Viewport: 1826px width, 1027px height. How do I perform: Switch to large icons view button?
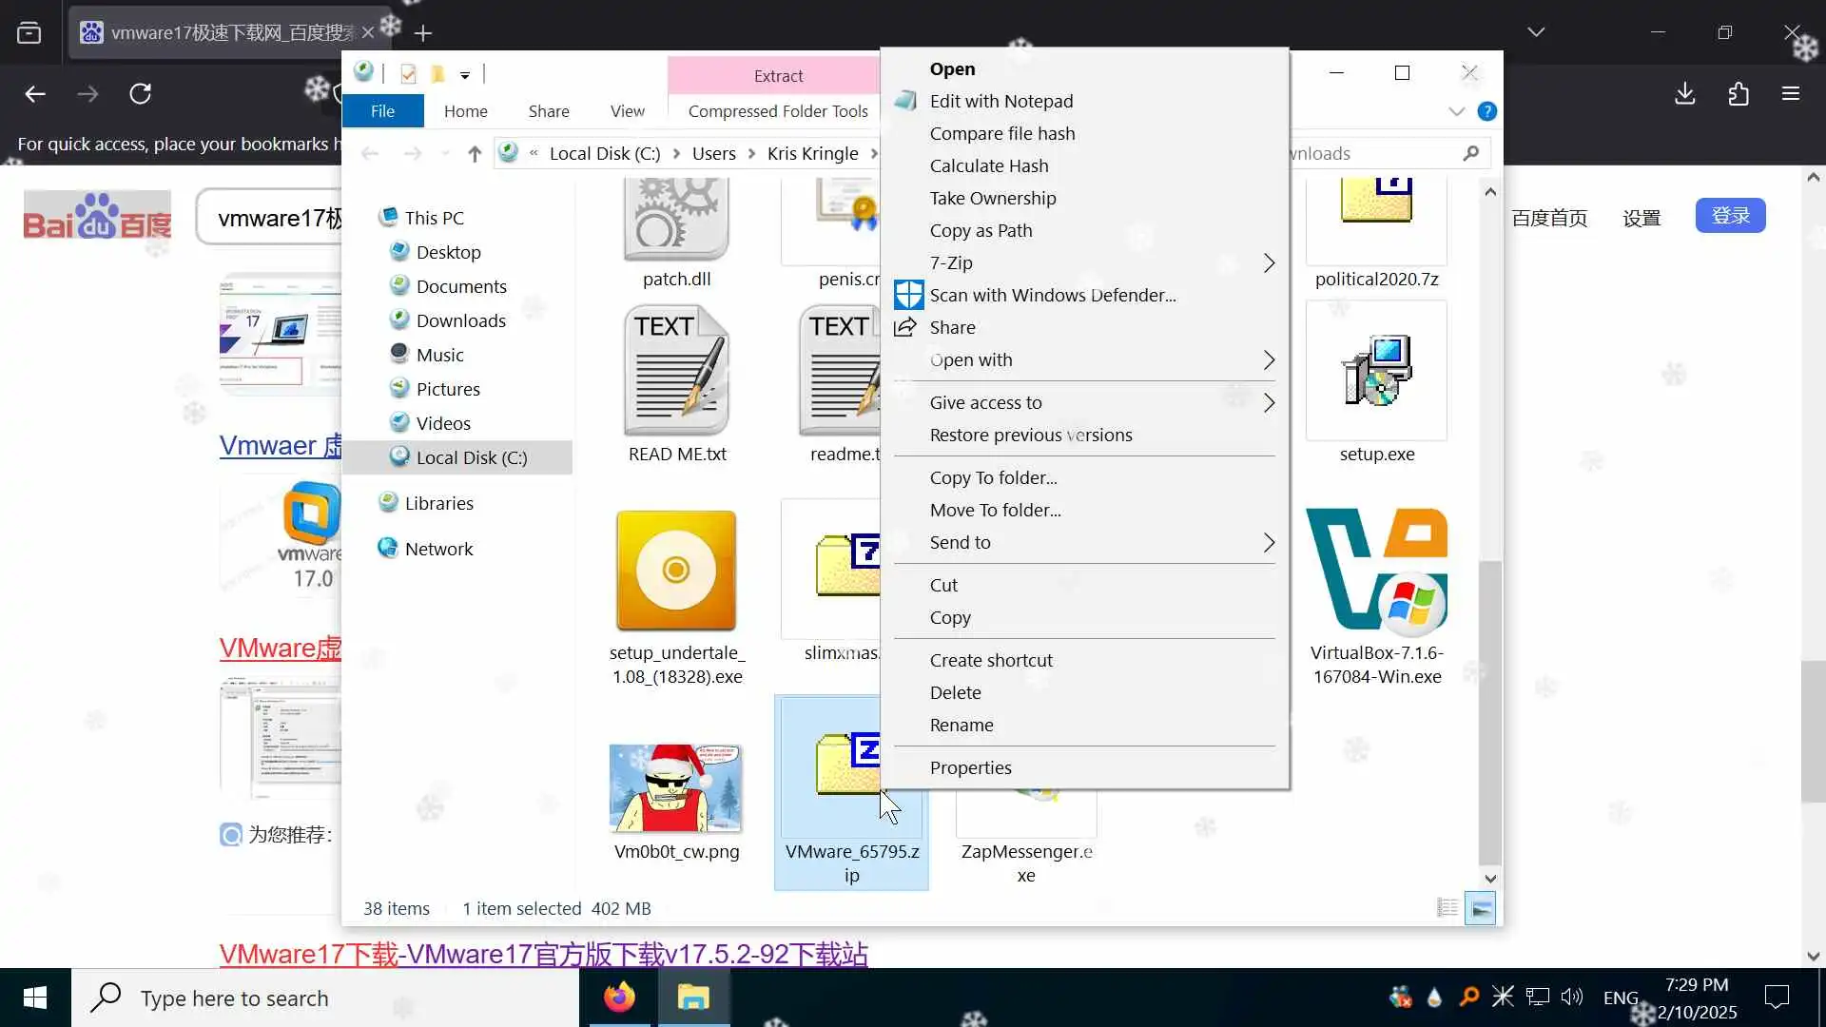(1481, 908)
